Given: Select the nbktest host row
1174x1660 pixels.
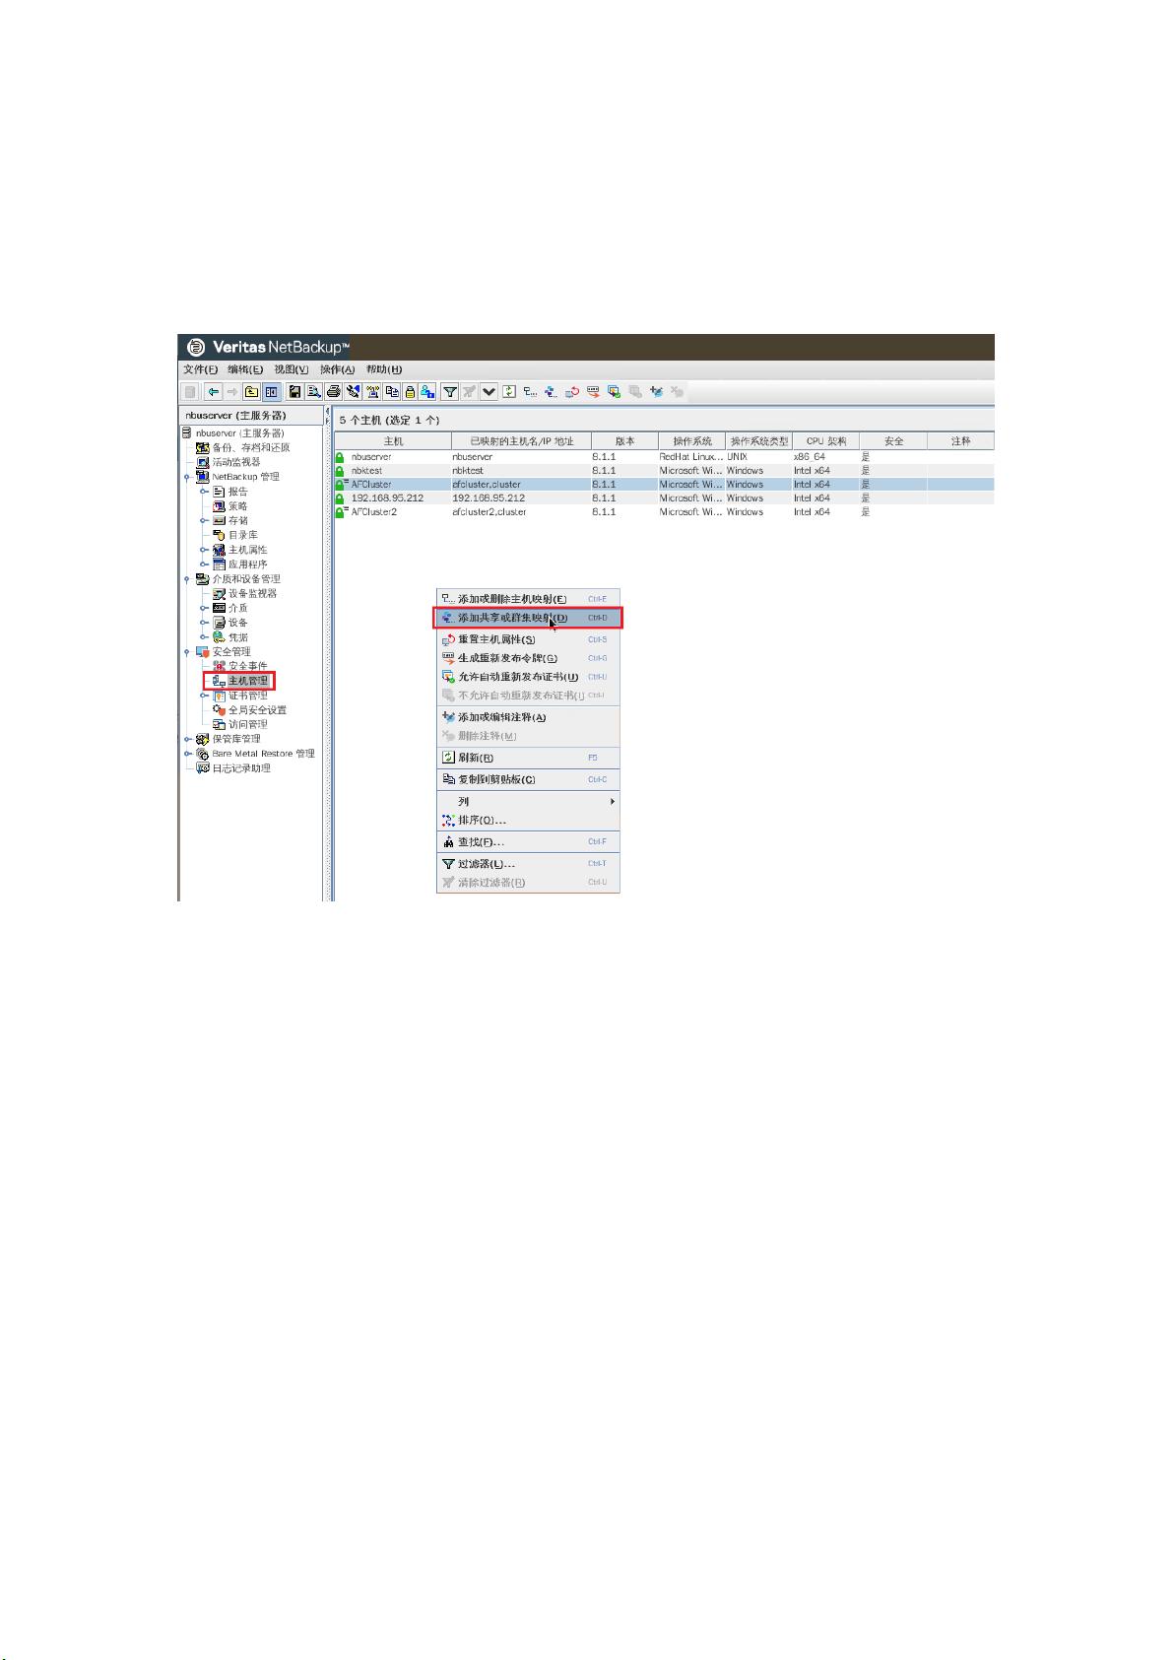Looking at the screenshot, I should coord(664,471).
